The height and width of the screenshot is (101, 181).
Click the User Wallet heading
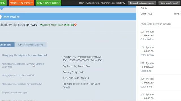coord(11,17)
